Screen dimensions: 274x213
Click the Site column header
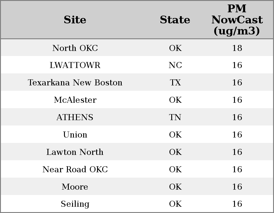pos(75,20)
